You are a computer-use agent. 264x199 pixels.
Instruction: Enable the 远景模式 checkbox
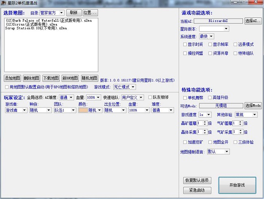tap(235, 44)
